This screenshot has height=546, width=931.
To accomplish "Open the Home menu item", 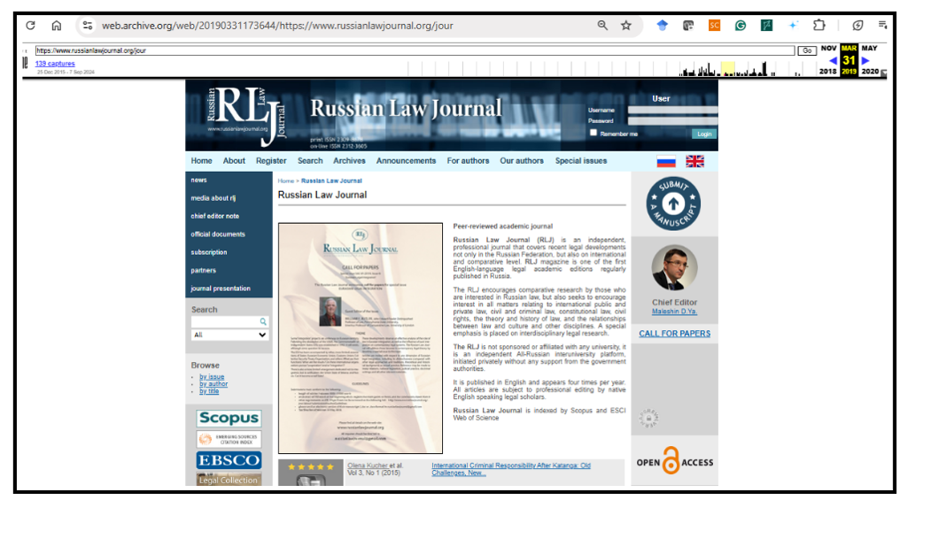I will pos(201,161).
